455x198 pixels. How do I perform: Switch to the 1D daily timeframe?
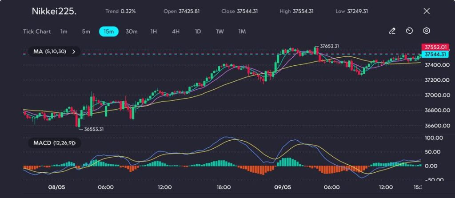[198, 32]
